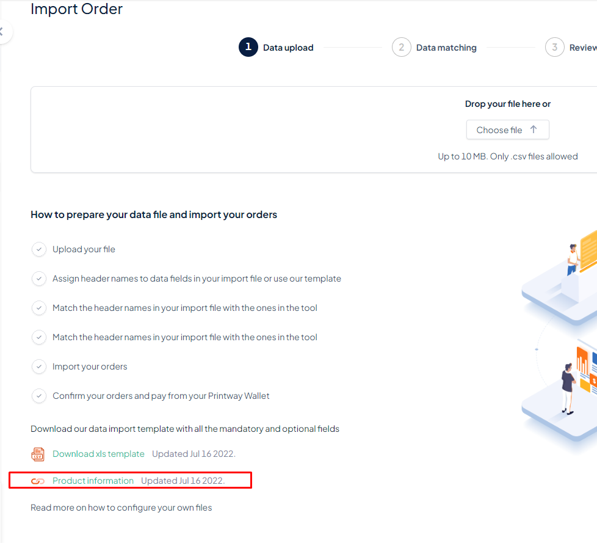Click the checkmark beside Assign header names step

38,279
